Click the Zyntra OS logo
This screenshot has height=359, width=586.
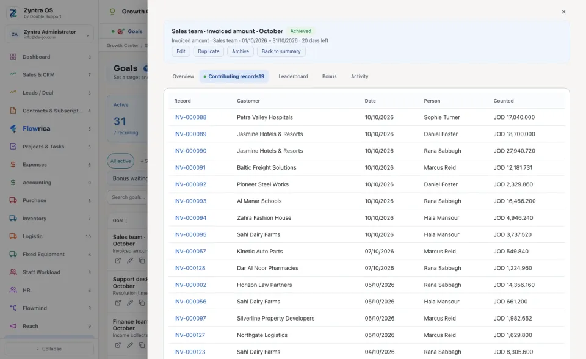[13, 13]
